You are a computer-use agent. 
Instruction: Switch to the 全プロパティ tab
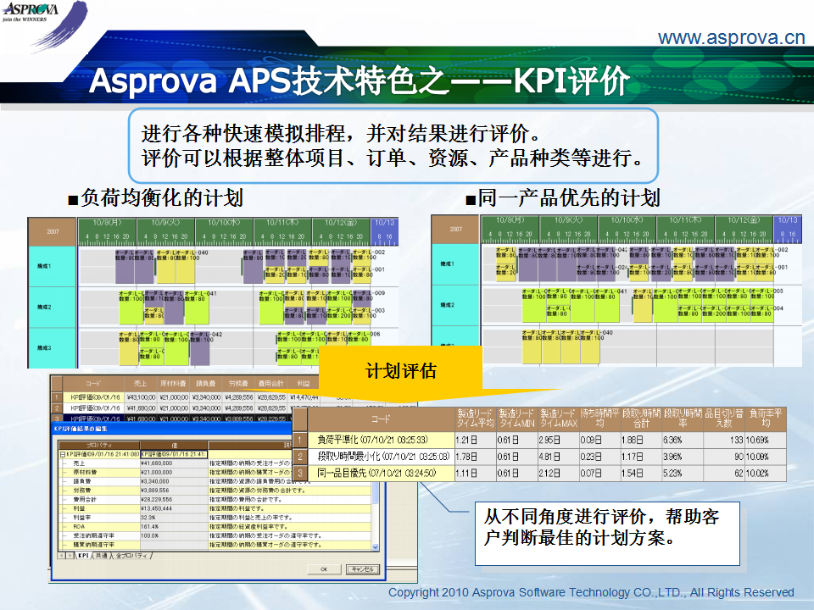tap(131, 556)
